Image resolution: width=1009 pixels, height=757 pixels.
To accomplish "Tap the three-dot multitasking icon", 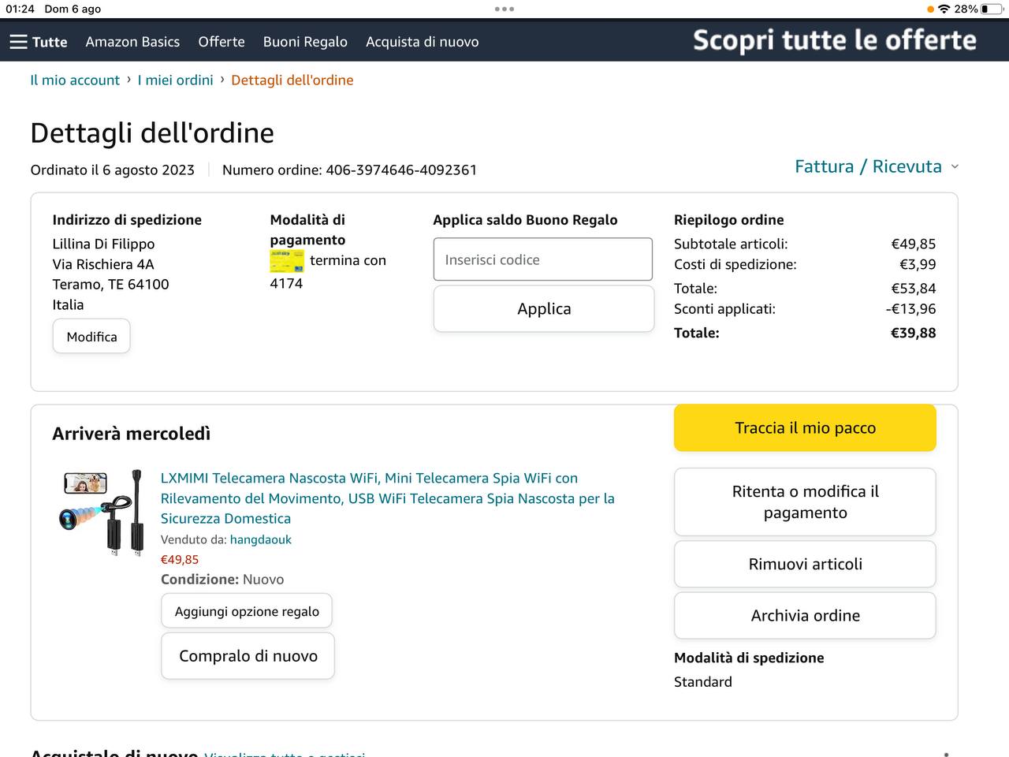I will click(504, 9).
